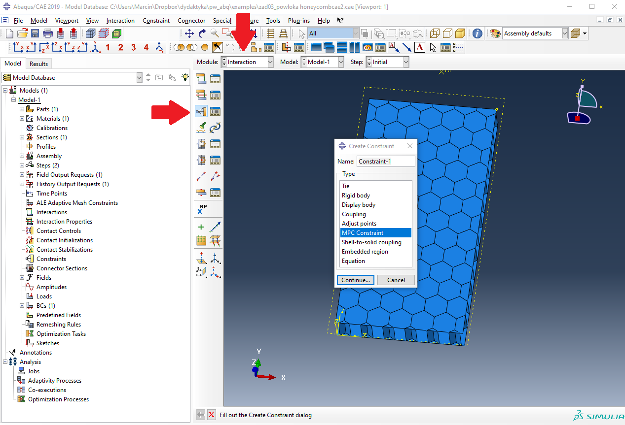Apply the shaded render style
The height and width of the screenshot is (425, 625).
[460, 33]
